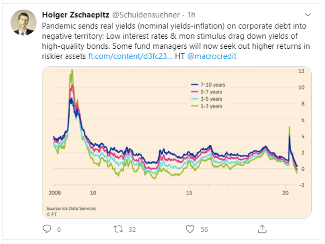Click the share upload icon
This screenshot has height=244, width=325.
point(262,230)
